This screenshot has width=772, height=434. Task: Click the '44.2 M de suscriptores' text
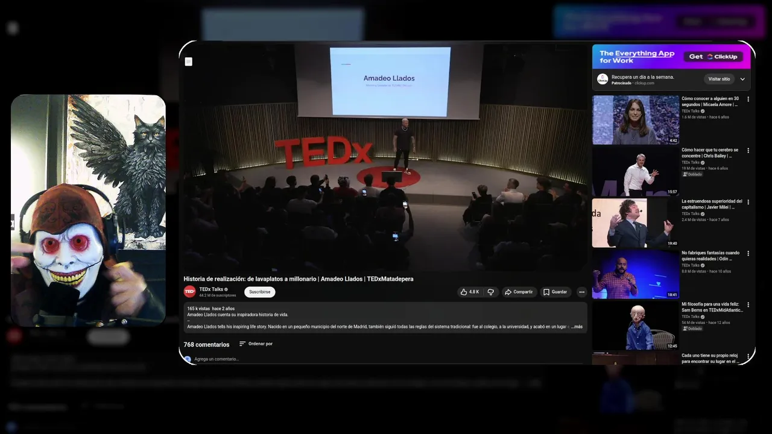click(x=218, y=295)
